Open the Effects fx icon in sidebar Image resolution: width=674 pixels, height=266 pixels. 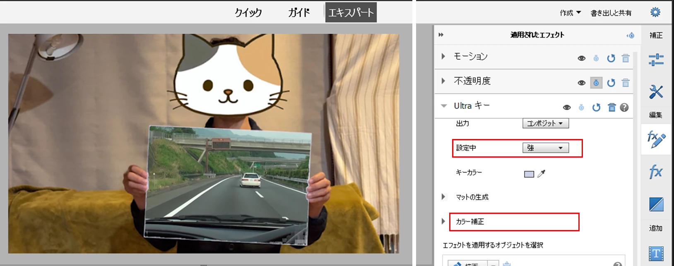[656, 171]
